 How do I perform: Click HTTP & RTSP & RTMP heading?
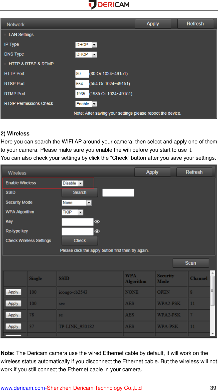point(31,64)
